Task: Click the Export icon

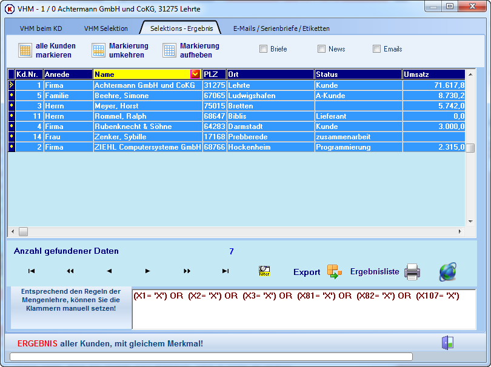Action: (335, 271)
